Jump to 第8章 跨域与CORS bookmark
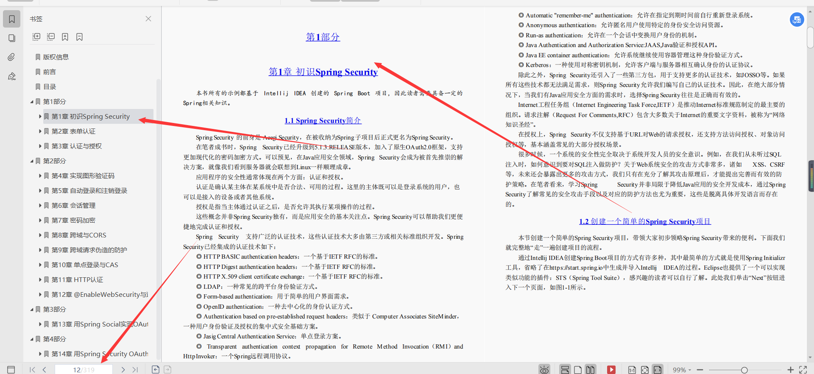This screenshot has width=814, height=374. (x=79, y=235)
